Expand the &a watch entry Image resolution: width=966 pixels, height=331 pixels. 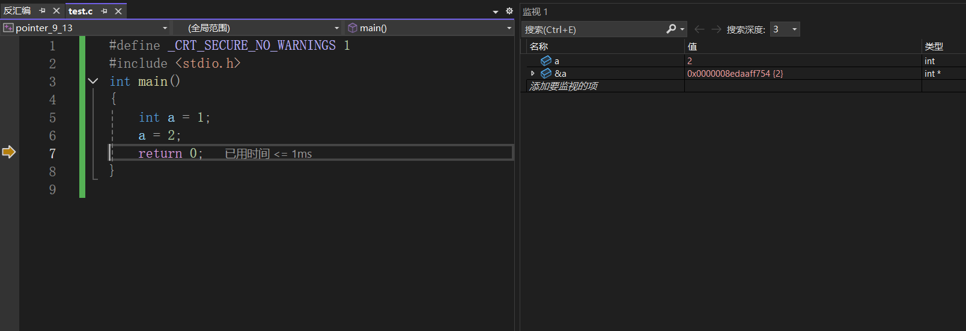[x=532, y=73]
